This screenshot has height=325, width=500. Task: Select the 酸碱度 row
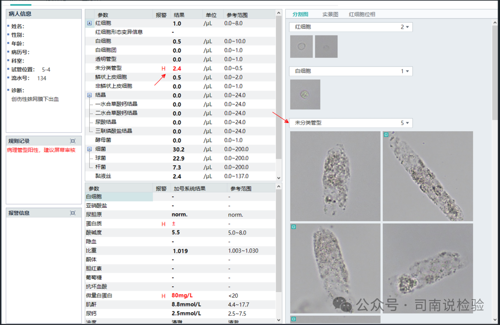[180, 233]
